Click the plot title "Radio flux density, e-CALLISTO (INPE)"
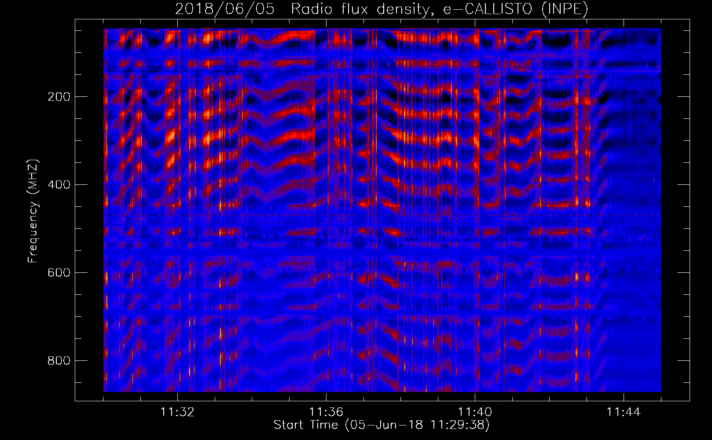The height and width of the screenshot is (440, 712). click(x=439, y=9)
